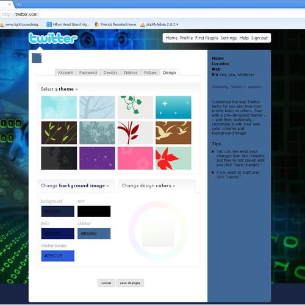Viewport: 305px width, 305px height.
Task: Open the Help link
Action: click(244, 38)
